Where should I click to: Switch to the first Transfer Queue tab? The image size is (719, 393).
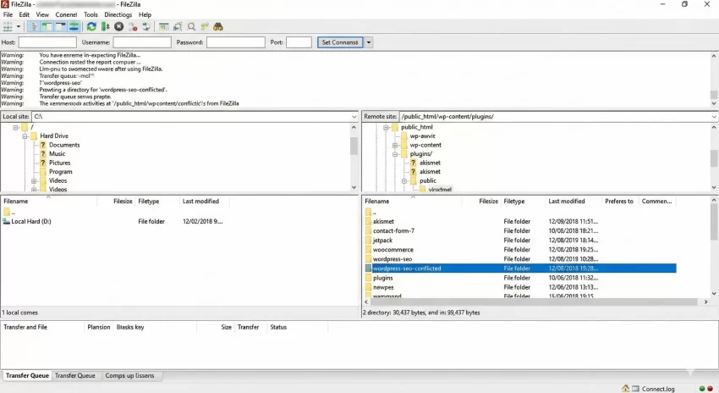click(27, 375)
